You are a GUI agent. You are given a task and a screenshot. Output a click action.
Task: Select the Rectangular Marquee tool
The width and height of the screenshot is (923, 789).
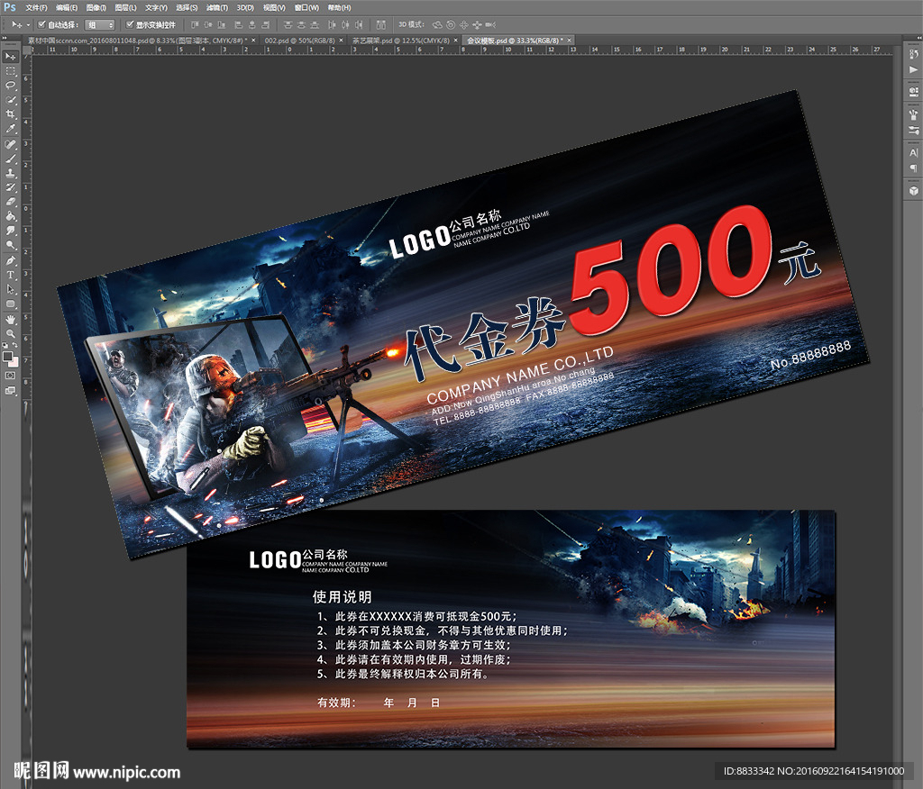(x=11, y=71)
